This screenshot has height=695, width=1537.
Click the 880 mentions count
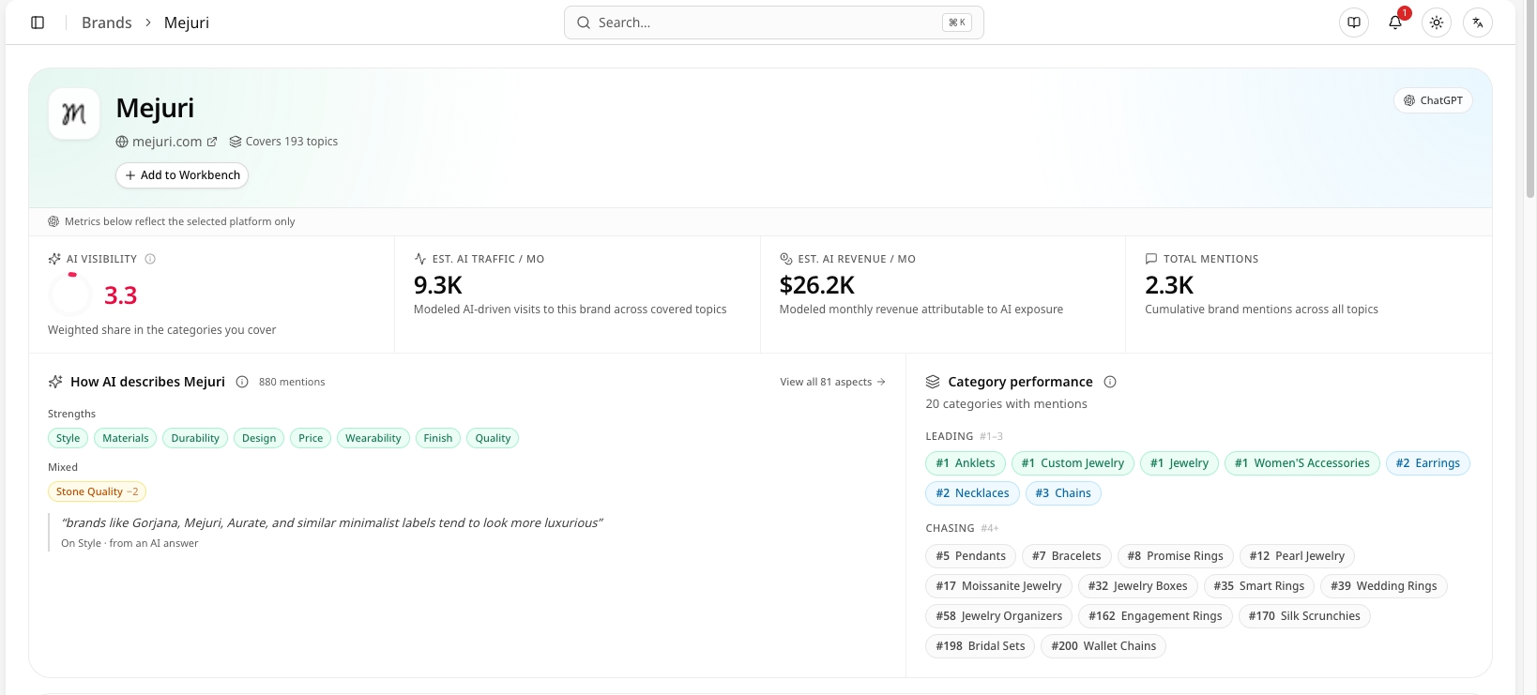pos(292,382)
